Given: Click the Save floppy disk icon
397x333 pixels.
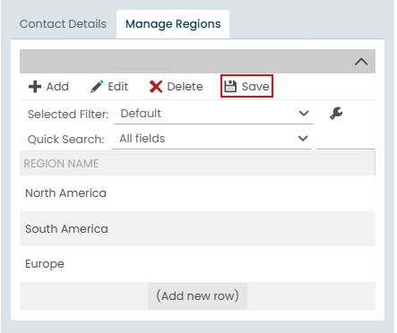Looking at the screenshot, I should [x=230, y=87].
